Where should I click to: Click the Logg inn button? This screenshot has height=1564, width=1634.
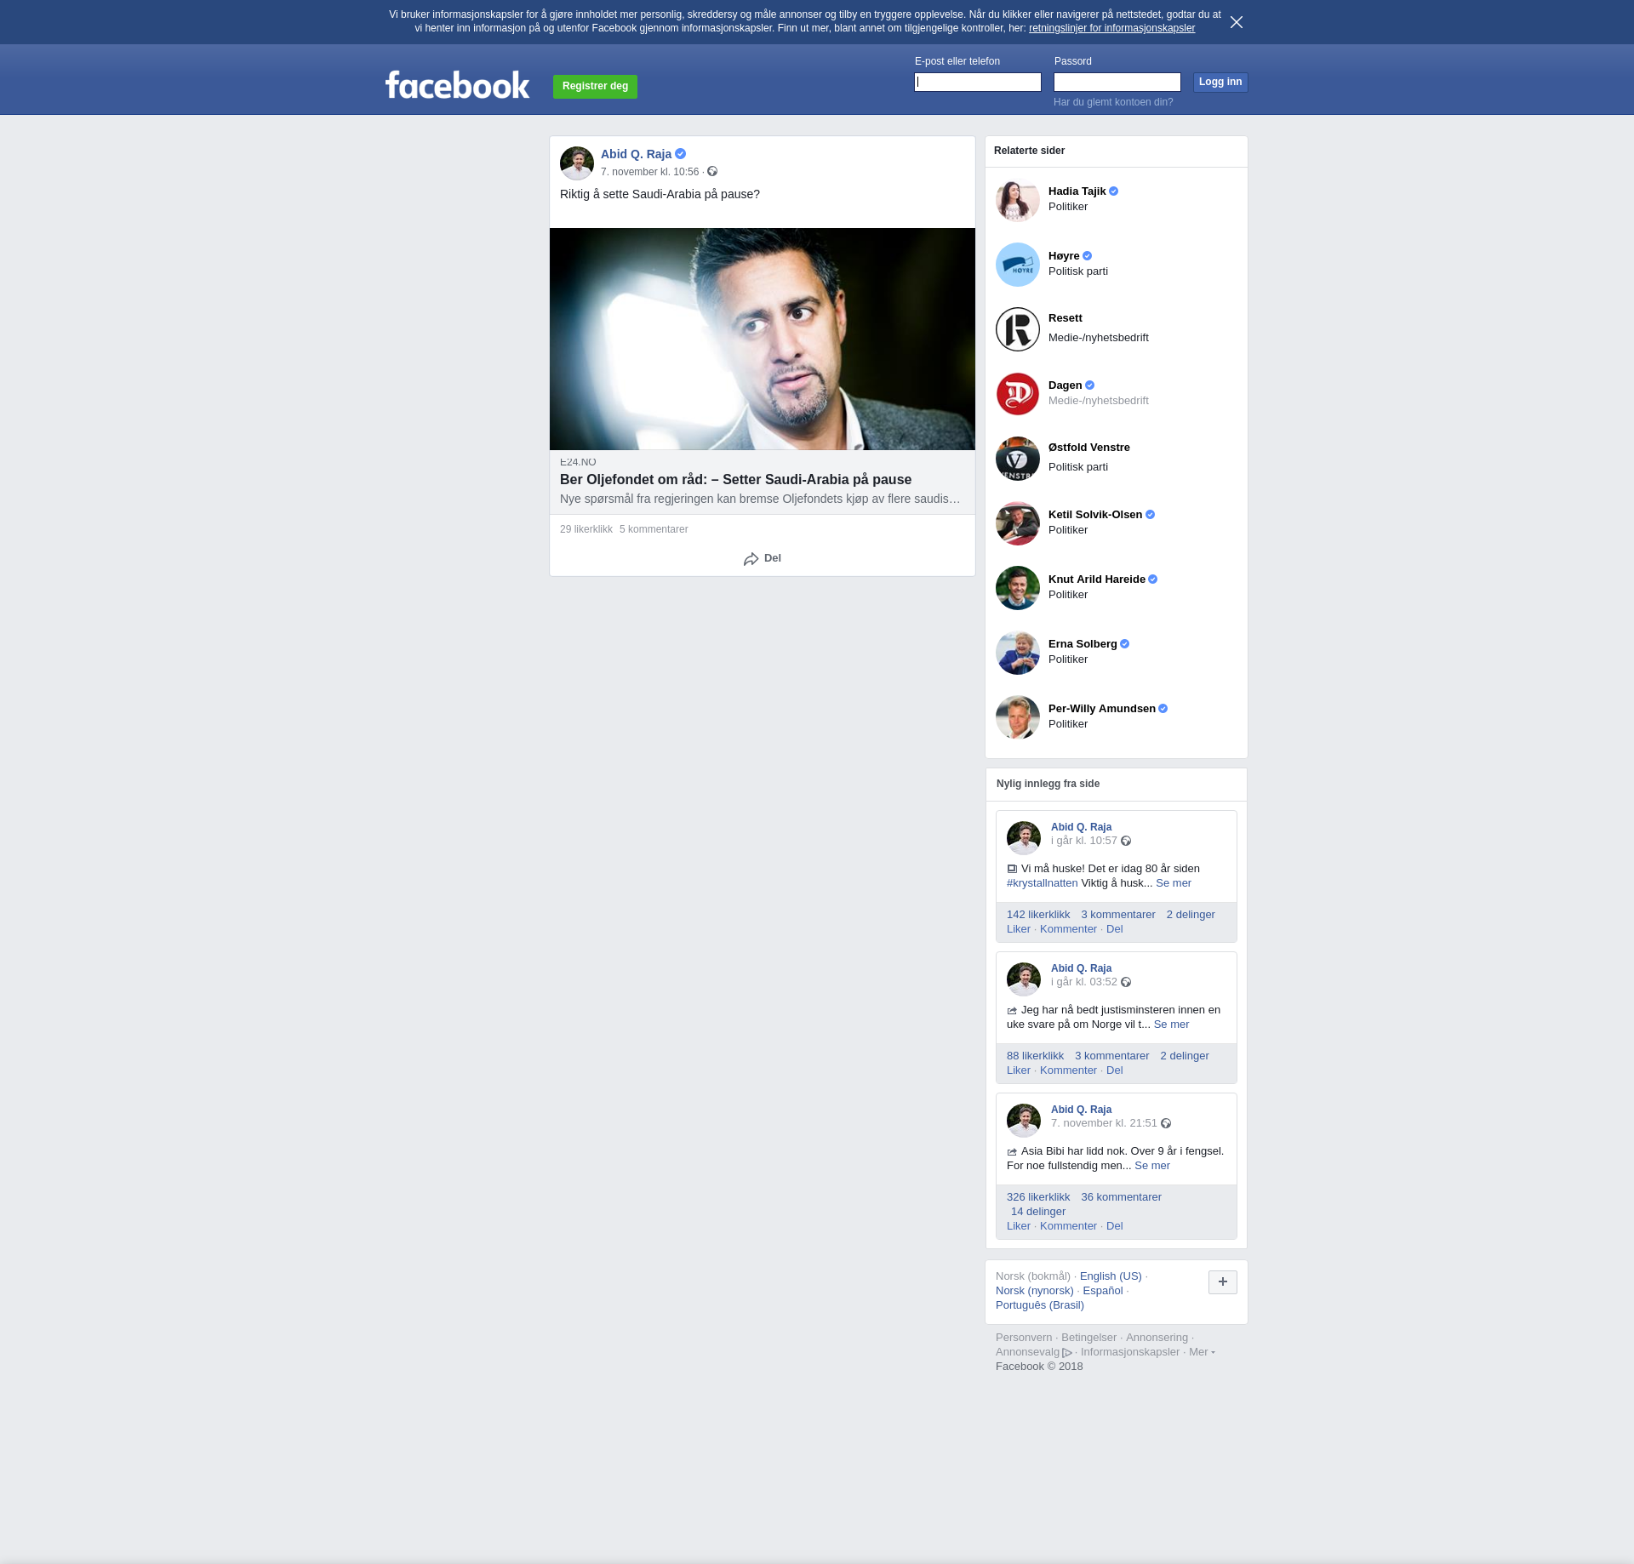(1220, 82)
